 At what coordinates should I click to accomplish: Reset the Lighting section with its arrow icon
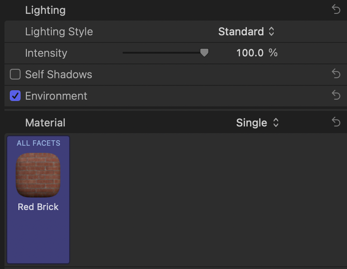[336, 9]
